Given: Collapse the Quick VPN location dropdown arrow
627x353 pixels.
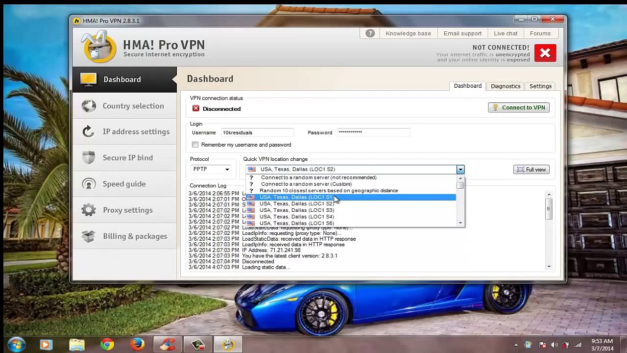Looking at the screenshot, I should tap(460, 169).
